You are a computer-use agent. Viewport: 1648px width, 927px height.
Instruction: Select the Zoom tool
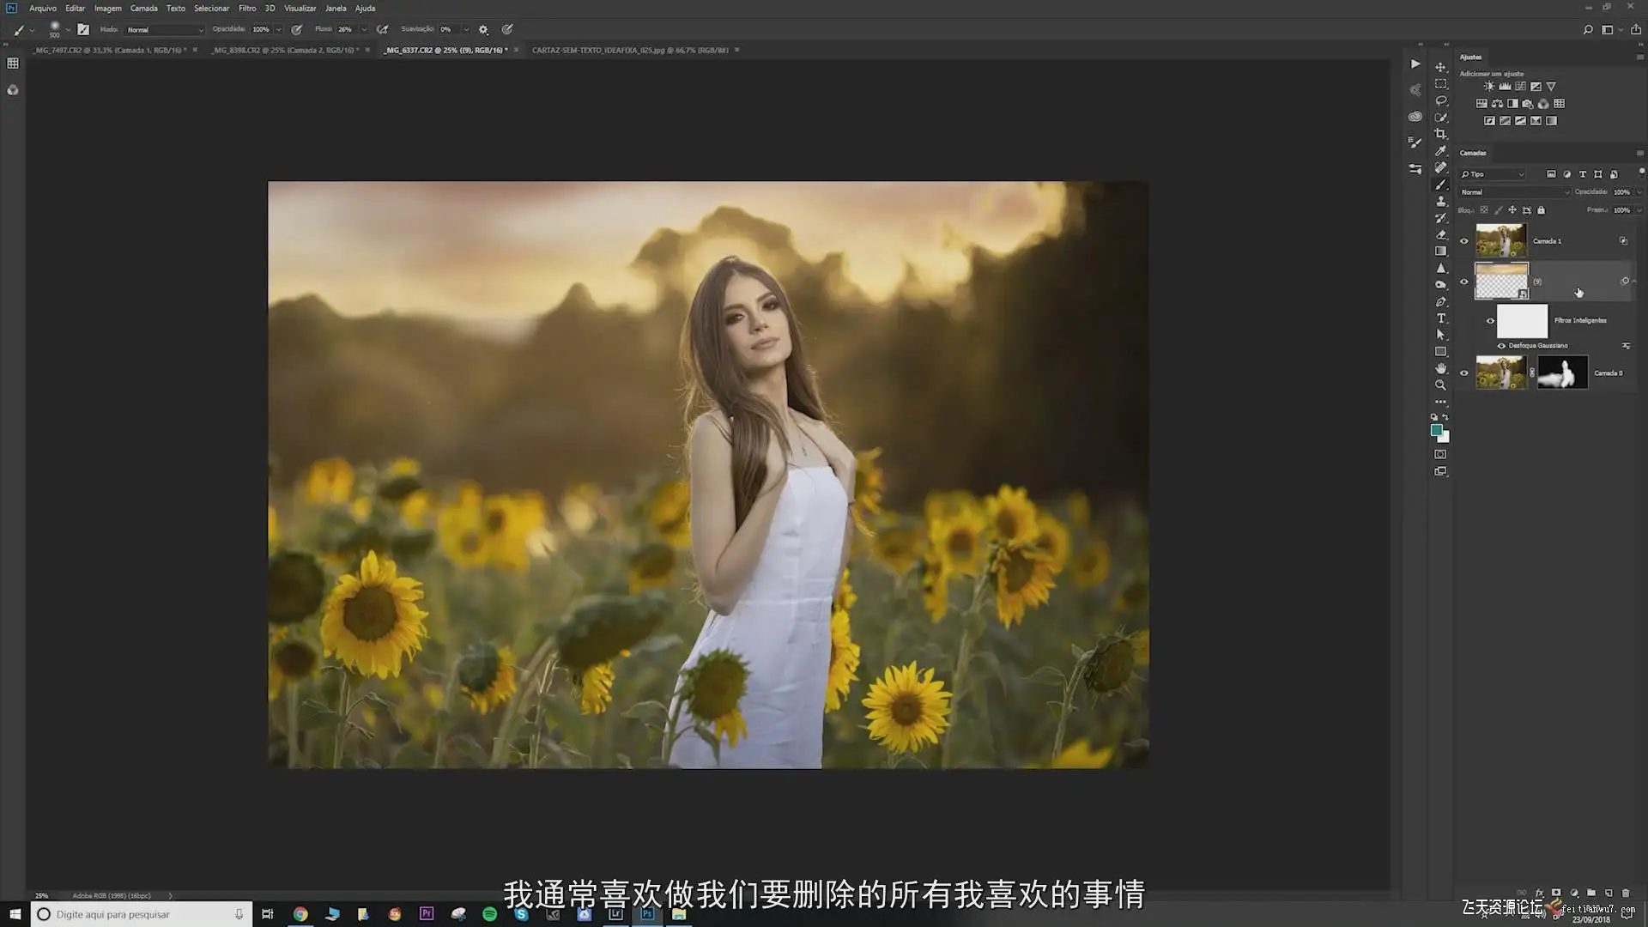point(1441,385)
